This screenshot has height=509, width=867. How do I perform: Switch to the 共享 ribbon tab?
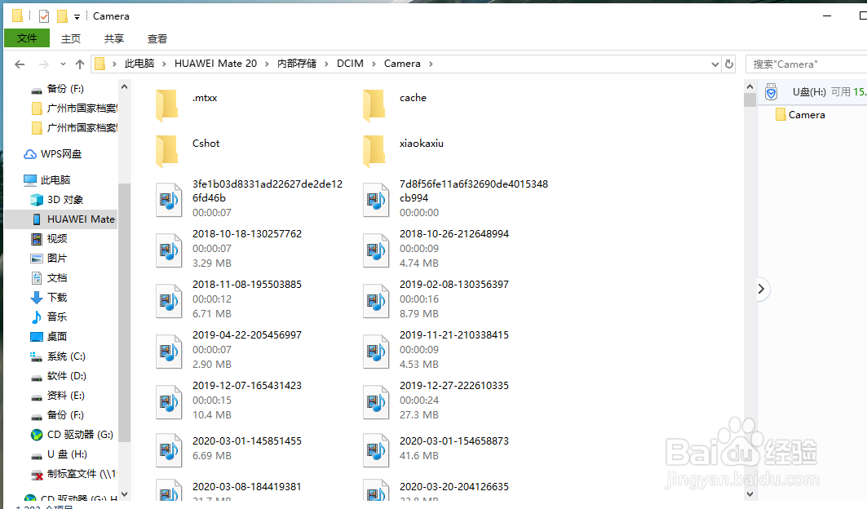pos(114,38)
